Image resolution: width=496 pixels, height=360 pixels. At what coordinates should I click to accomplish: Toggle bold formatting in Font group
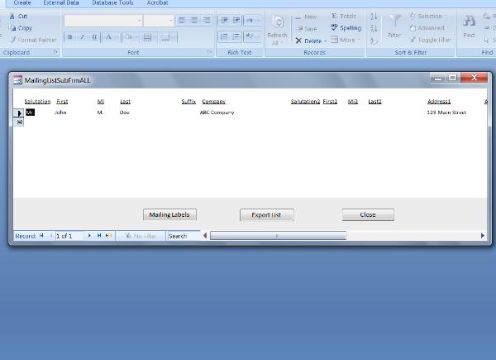coord(69,37)
